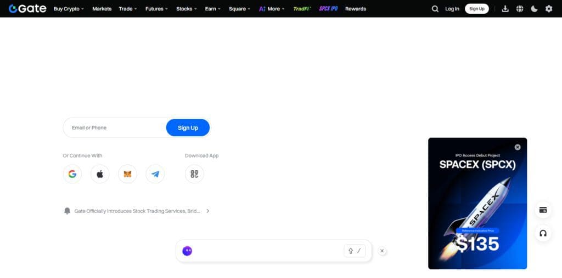Open the Rewards menu item

tap(356, 9)
